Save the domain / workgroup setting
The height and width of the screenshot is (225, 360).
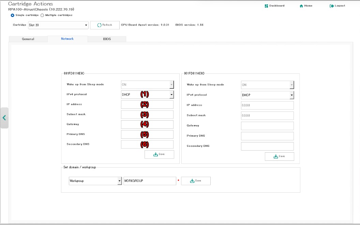coord(196,181)
